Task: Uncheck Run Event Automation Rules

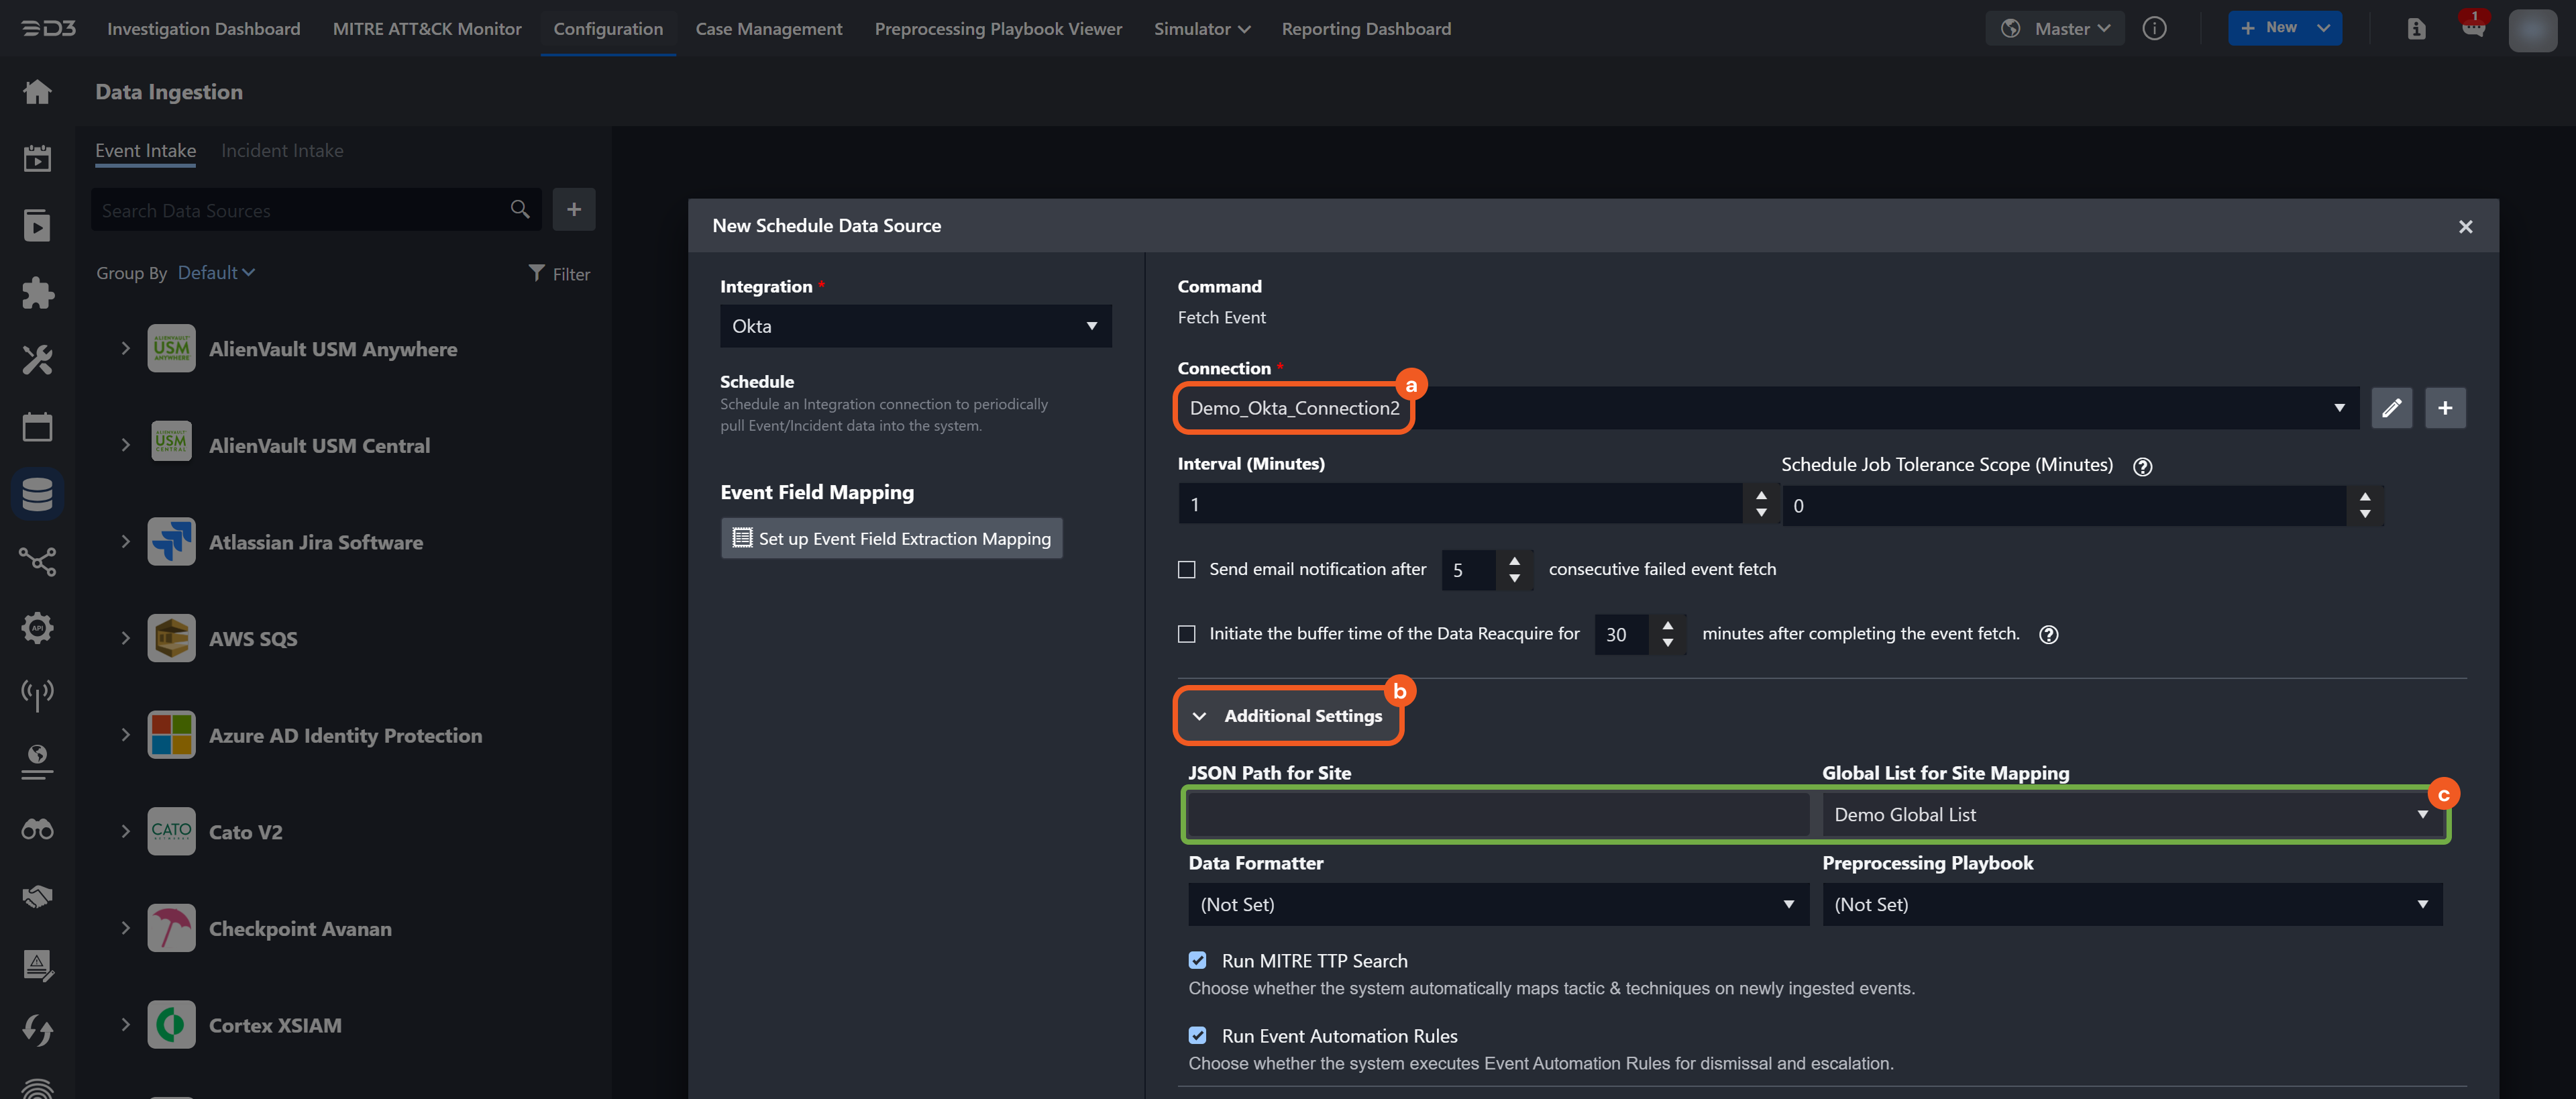Action: 1197,1035
